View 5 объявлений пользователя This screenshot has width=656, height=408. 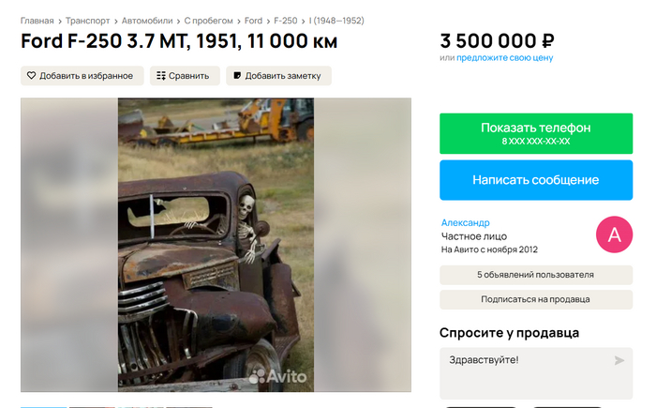[x=536, y=275]
